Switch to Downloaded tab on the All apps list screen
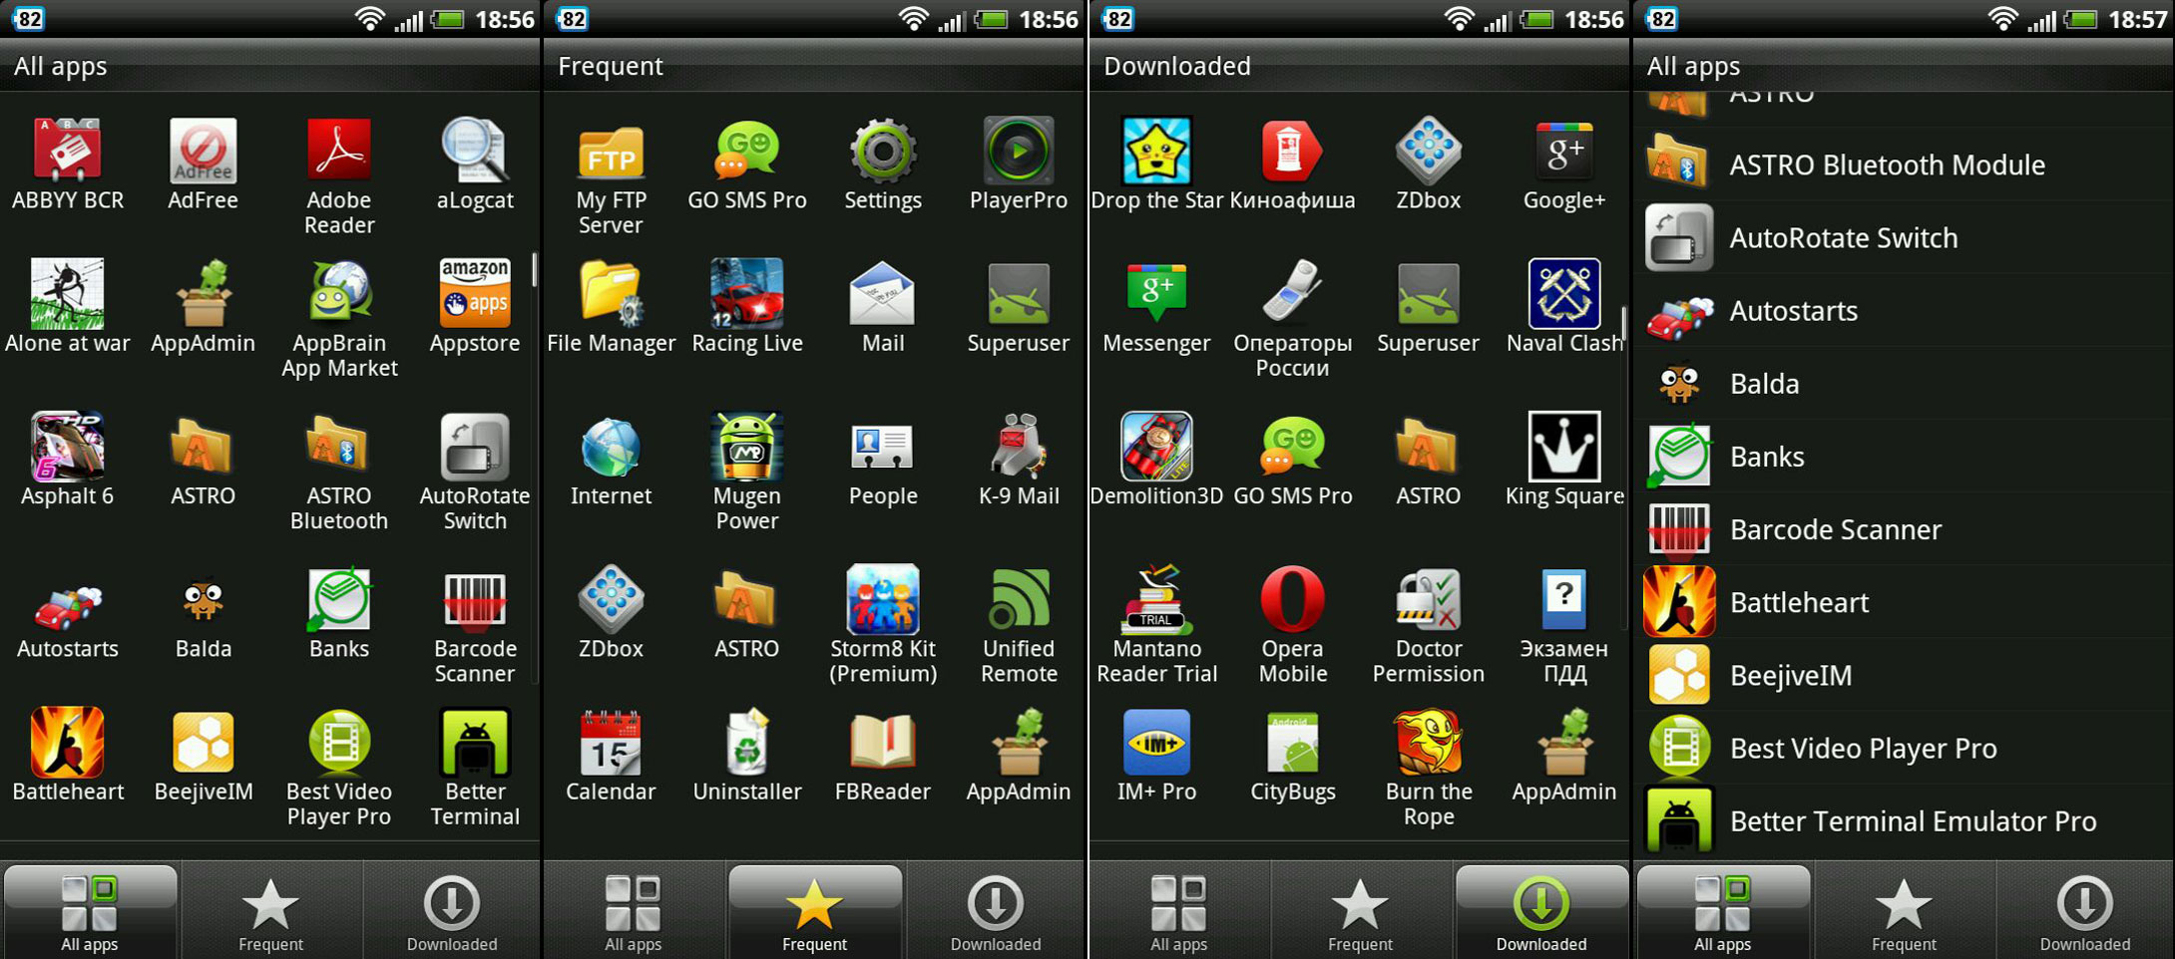Viewport: 2175px width, 959px height. tap(2085, 912)
